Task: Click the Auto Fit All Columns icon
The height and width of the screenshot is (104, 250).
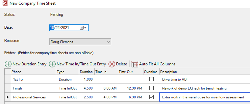Action: pyautogui.click(x=135, y=64)
